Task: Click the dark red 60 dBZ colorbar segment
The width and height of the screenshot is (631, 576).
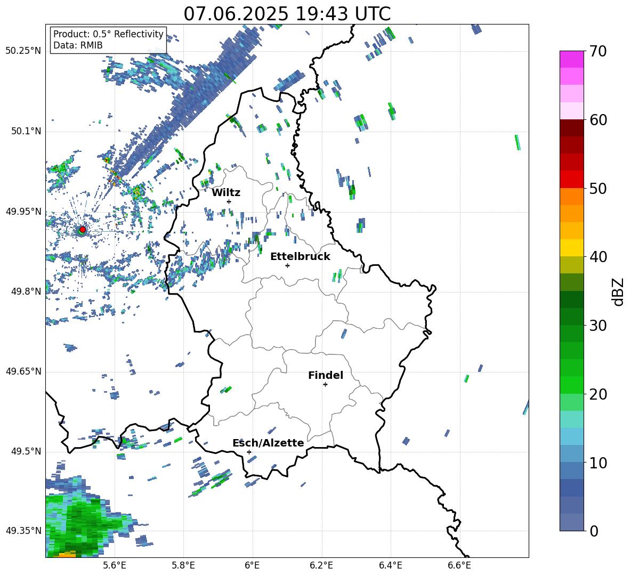Action: point(571,127)
